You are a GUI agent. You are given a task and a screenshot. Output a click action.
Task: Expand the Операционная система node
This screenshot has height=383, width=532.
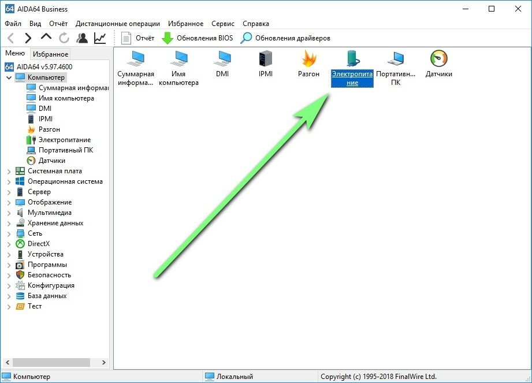[x=9, y=182]
